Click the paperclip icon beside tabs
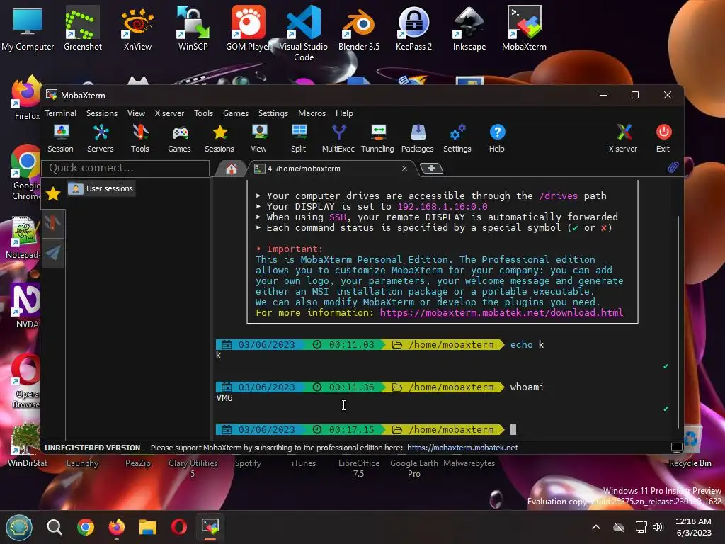 (x=673, y=167)
